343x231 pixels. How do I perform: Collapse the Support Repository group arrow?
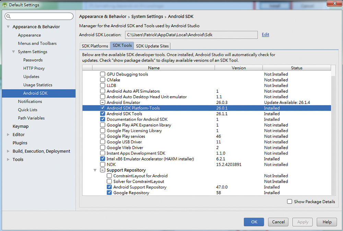point(95,170)
